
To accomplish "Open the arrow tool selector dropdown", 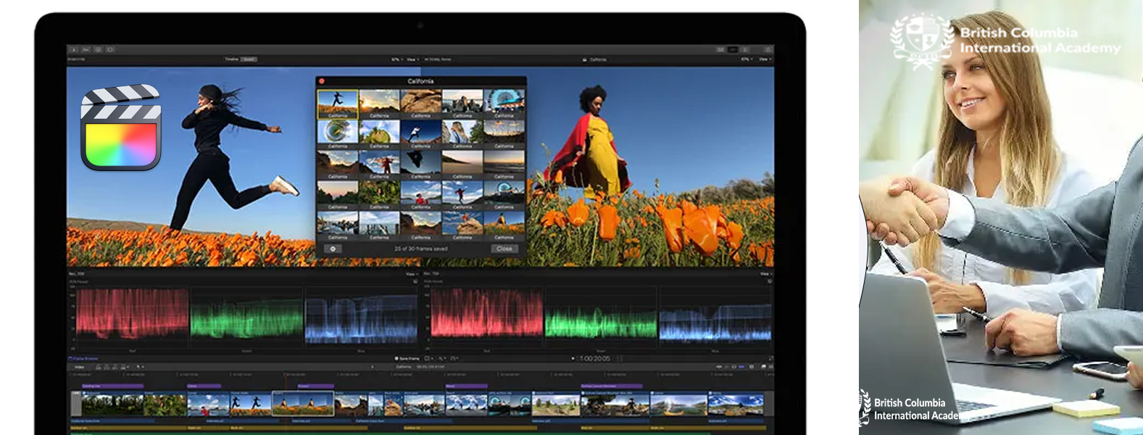I will pyautogui.click(x=140, y=367).
